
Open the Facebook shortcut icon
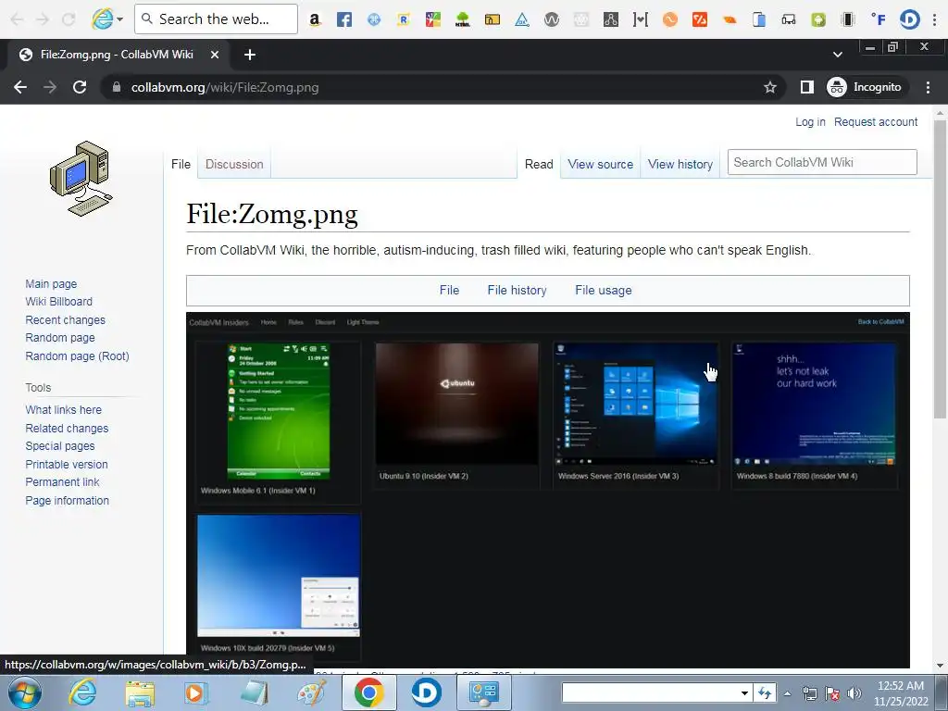point(344,19)
